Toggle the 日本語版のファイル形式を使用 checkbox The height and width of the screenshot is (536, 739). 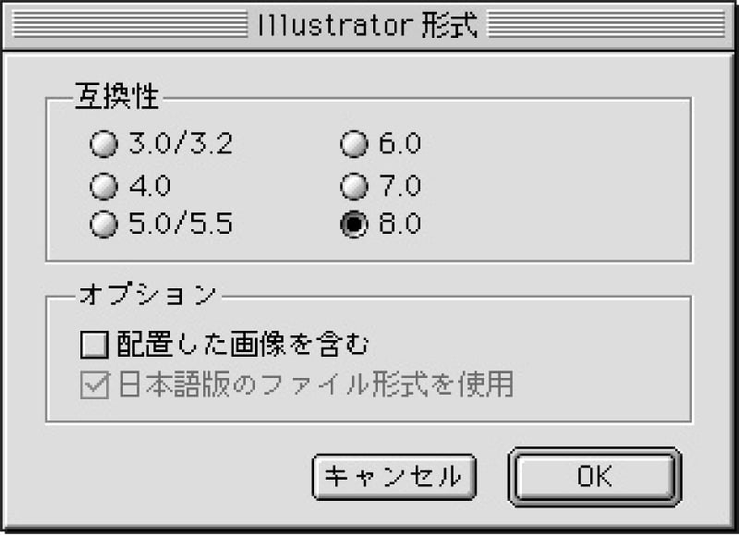94,384
